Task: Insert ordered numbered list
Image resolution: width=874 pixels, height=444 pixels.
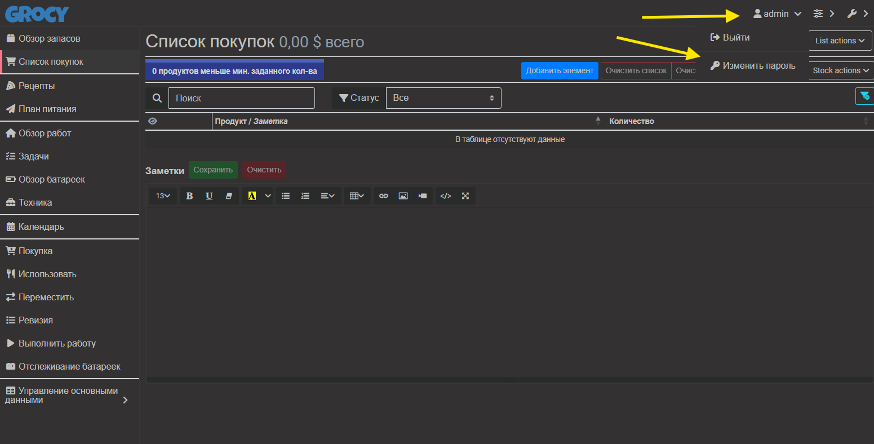Action: [305, 196]
